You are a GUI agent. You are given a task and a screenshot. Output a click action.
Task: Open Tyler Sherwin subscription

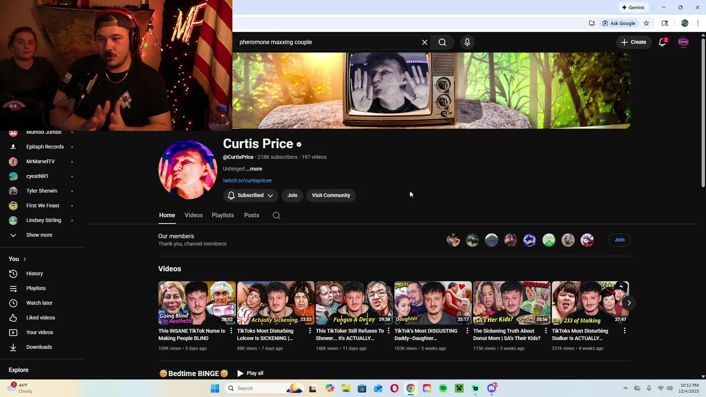click(x=42, y=191)
